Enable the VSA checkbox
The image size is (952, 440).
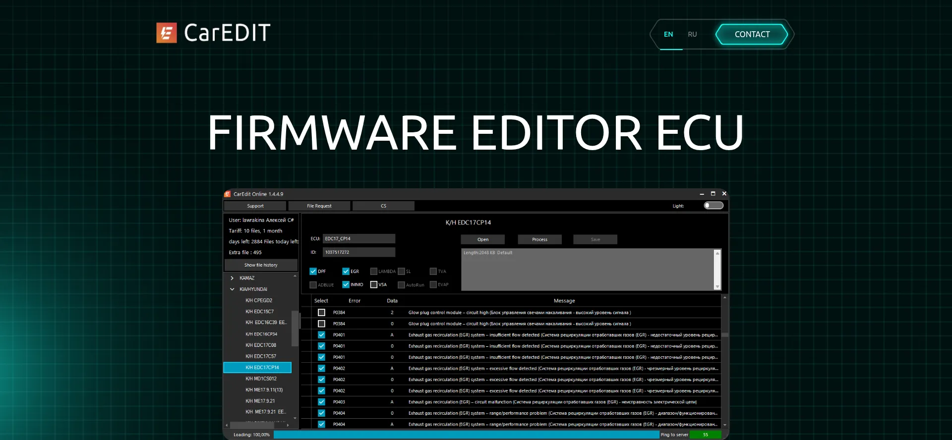374,284
